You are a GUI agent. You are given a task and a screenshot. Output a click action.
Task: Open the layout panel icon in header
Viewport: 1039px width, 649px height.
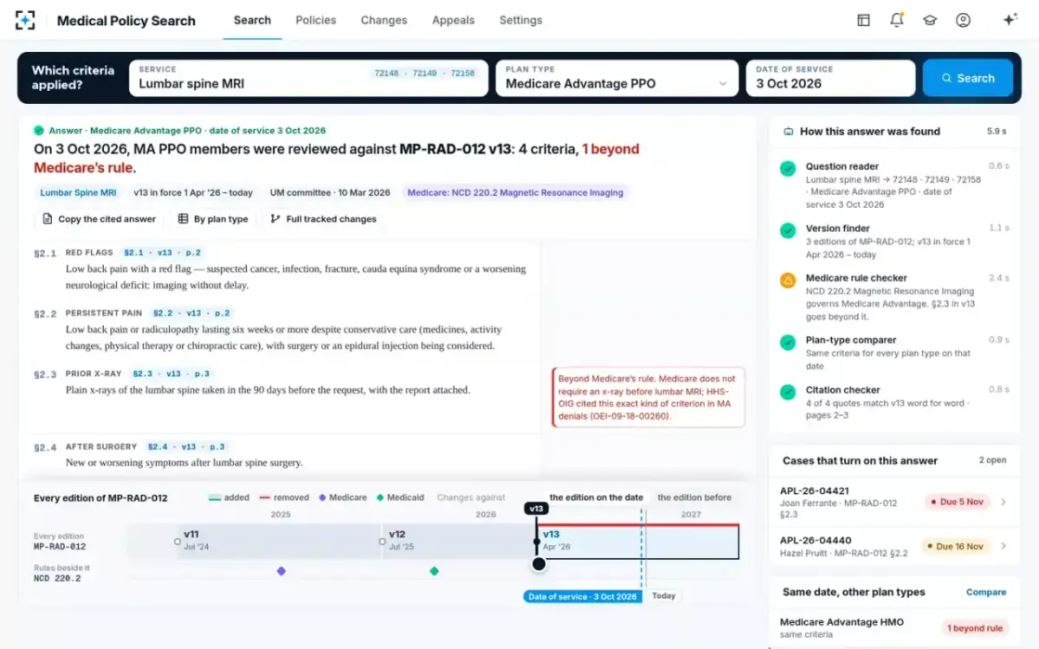pos(863,20)
